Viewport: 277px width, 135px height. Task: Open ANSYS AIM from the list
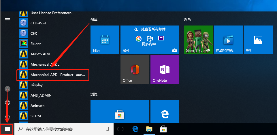tap(53, 54)
